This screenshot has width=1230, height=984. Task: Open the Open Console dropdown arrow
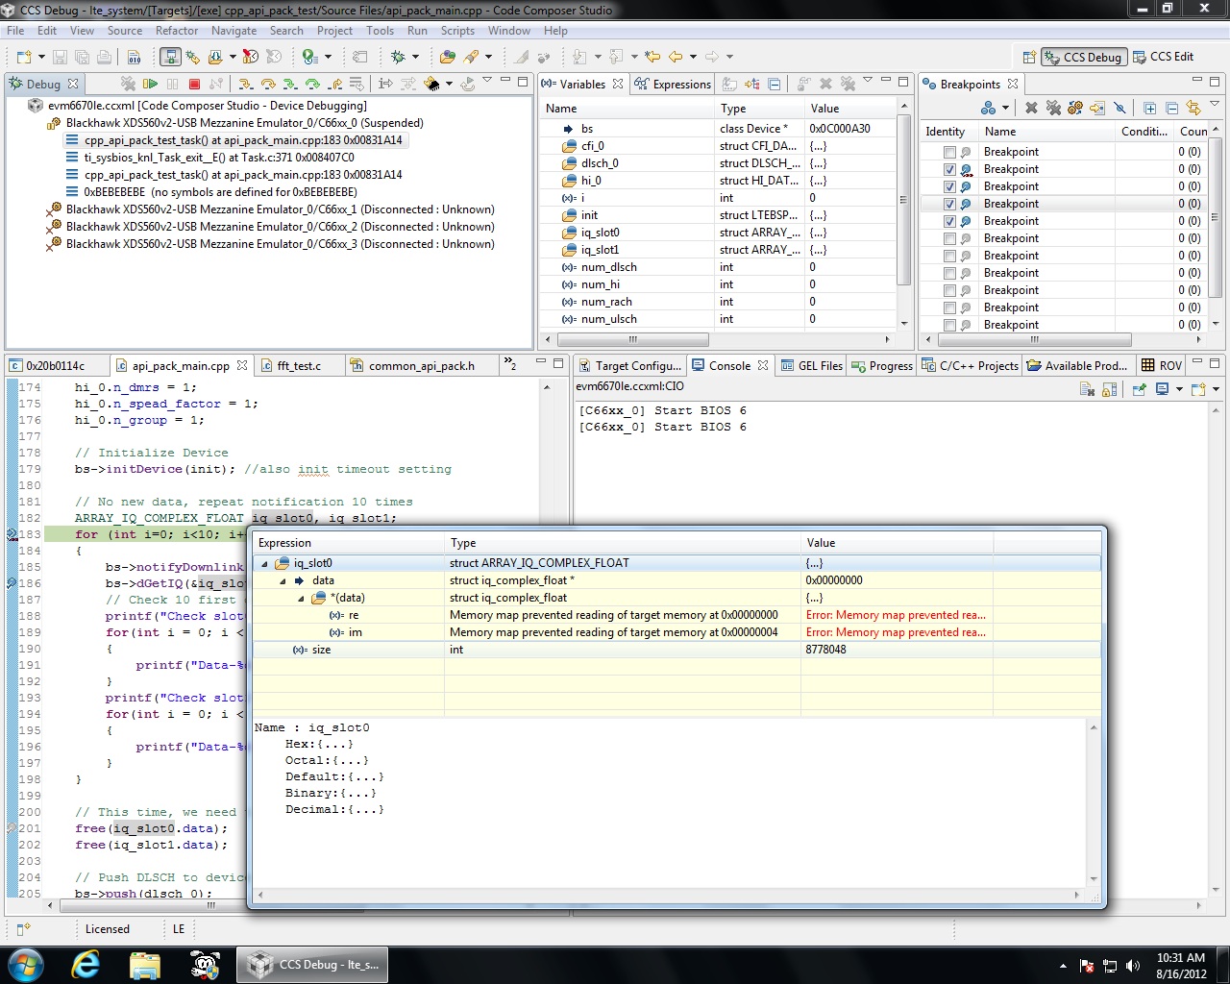click(x=1216, y=389)
